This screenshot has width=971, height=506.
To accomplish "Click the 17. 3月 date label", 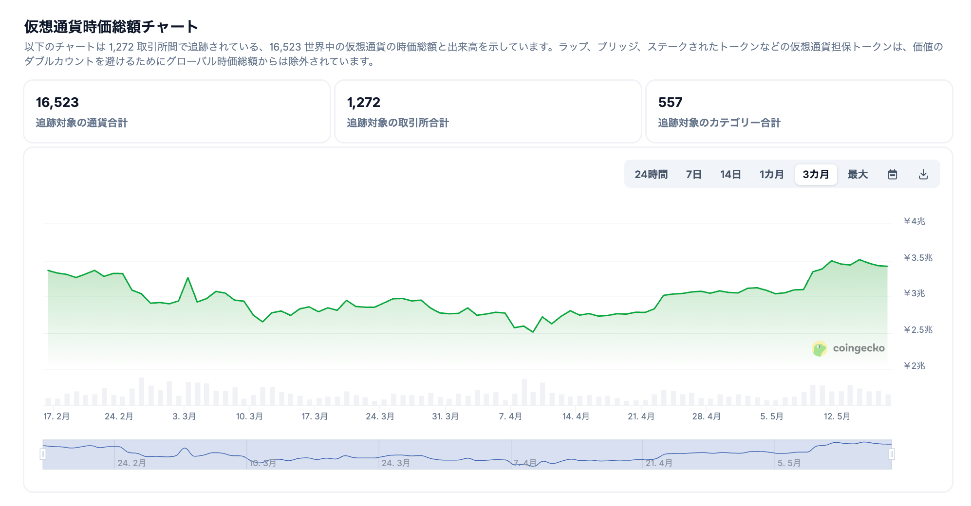I will tap(315, 416).
